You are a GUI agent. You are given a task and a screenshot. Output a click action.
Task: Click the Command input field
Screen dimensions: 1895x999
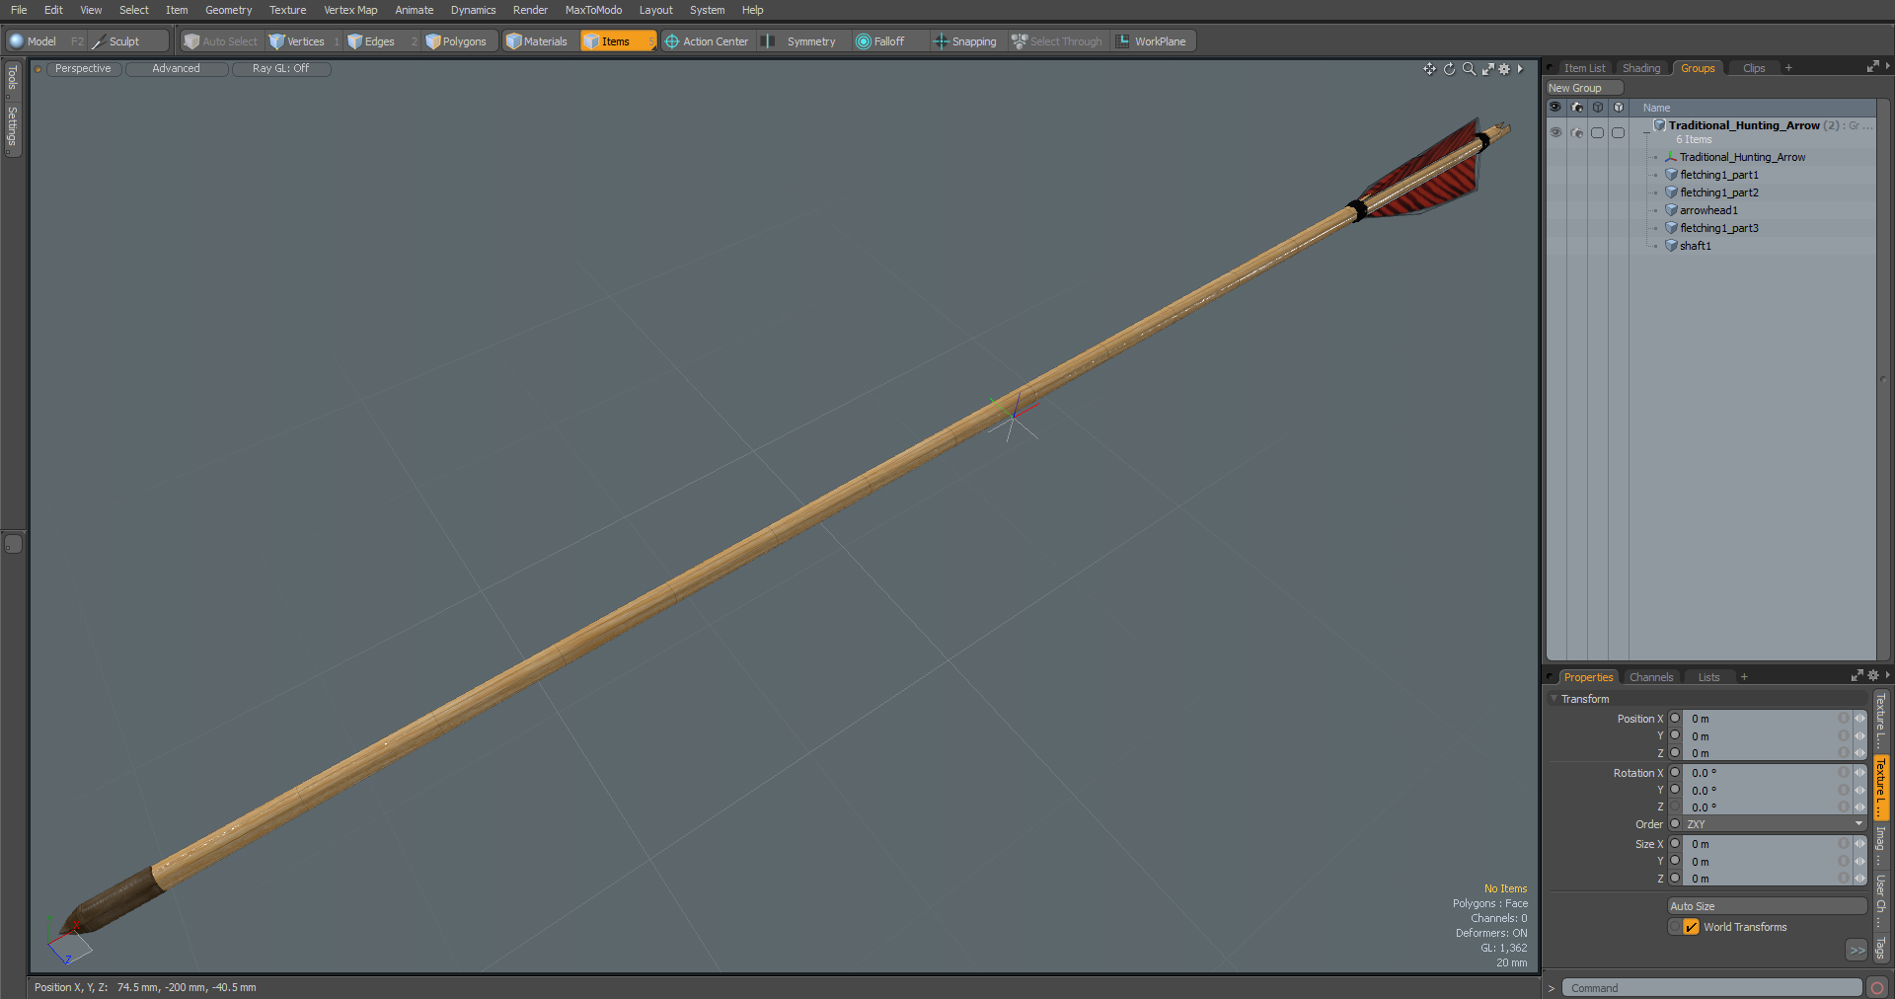click(x=1712, y=988)
